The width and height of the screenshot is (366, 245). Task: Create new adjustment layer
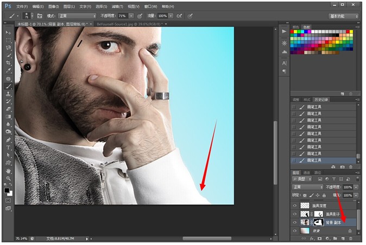pyautogui.click(x=327, y=238)
